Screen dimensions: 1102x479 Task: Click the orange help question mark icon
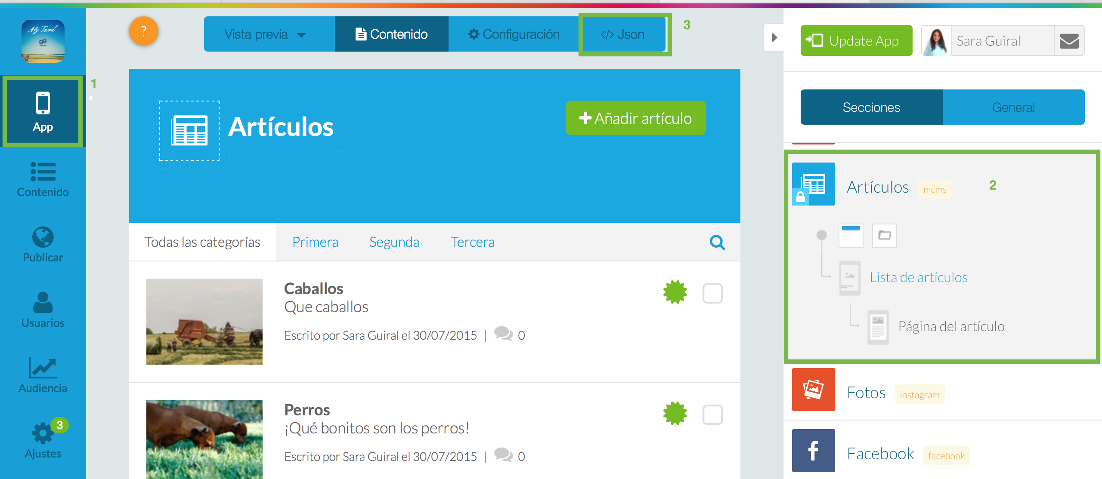point(144,31)
